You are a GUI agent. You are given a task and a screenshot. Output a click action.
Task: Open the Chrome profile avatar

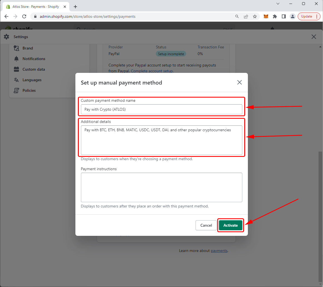coord(292,16)
